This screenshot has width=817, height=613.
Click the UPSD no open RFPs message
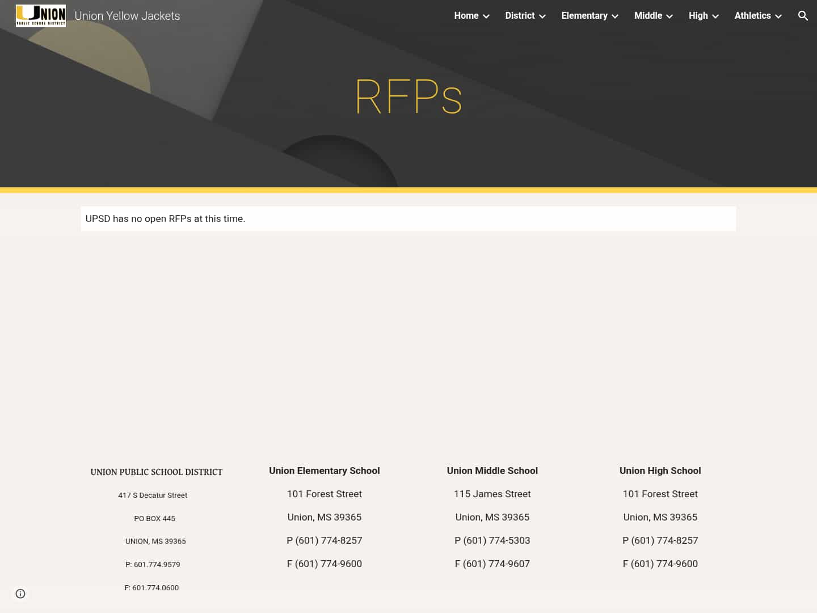click(166, 219)
